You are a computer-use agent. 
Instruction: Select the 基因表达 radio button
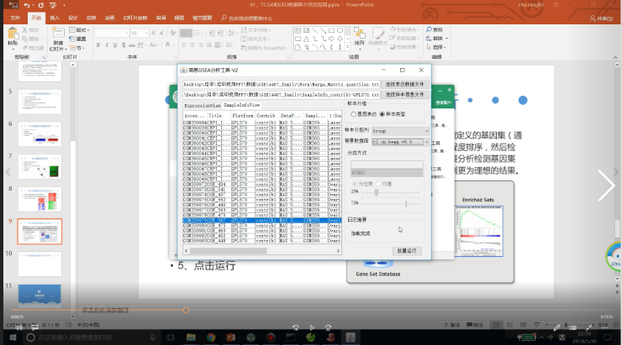[353, 113]
